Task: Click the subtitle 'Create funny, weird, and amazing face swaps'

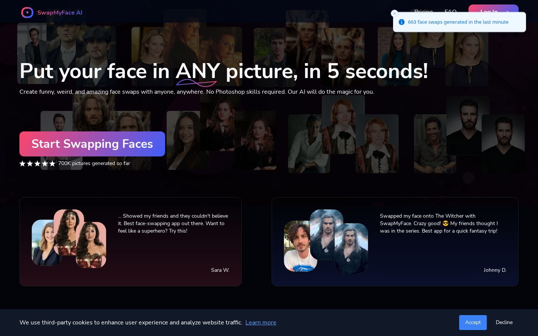Action: tap(197, 92)
